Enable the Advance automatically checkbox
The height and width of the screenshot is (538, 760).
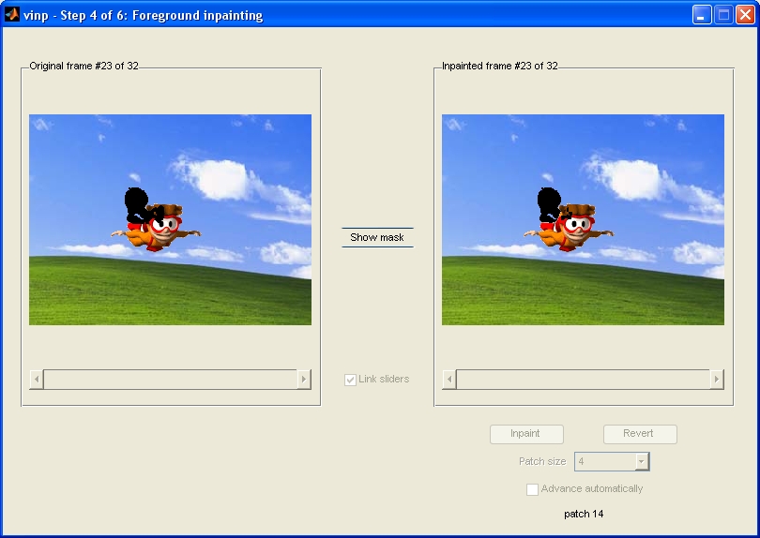(533, 489)
